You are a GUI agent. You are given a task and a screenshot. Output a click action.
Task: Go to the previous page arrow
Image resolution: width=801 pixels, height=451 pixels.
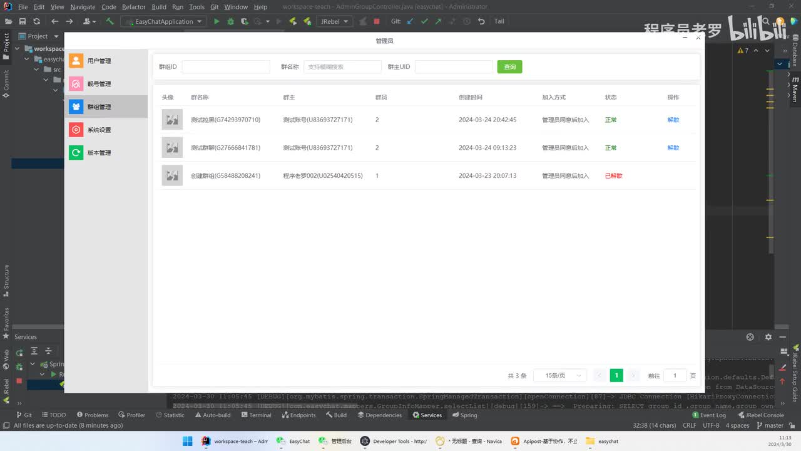tap(599, 375)
